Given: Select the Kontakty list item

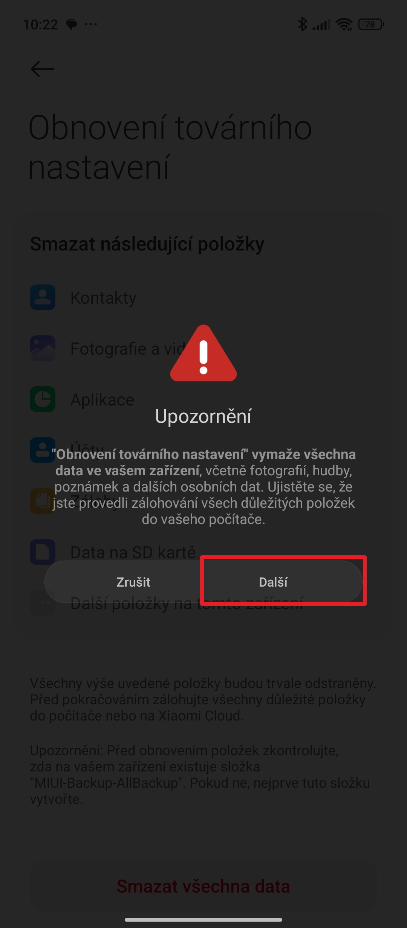Looking at the screenshot, I should click(x=203, y=297).
